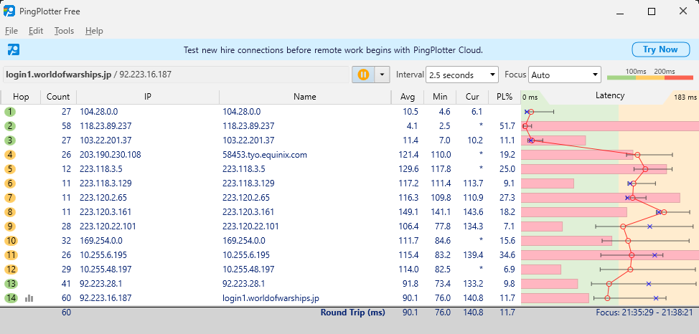Click the Latency graph column header
699x334 pixels.
(x=610, y=96)
